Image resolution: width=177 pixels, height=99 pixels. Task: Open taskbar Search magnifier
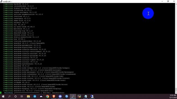tap(9, 97)
